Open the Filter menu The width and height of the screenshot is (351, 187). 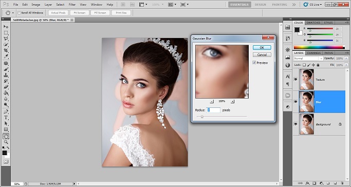72,5
